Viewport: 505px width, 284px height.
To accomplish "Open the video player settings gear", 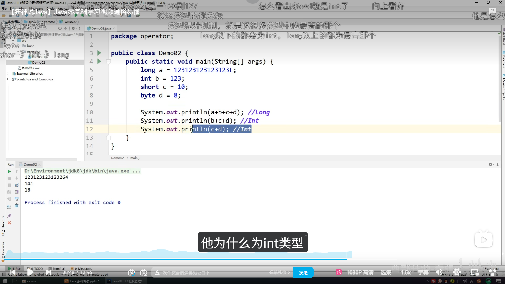I will (x=457, y=272).
